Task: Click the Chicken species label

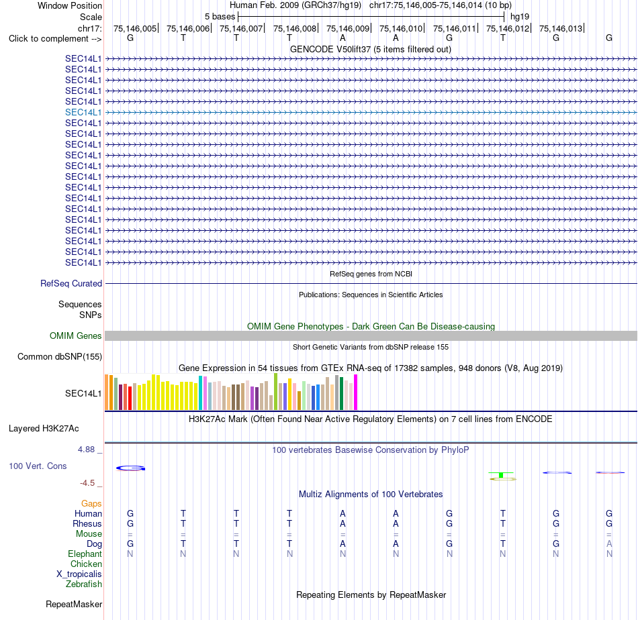Action: coord(86,564)
